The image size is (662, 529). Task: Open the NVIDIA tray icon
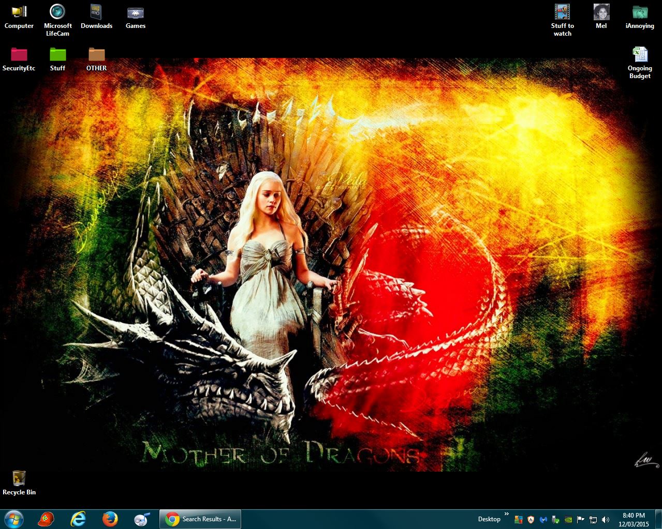[x=568, y=520]
